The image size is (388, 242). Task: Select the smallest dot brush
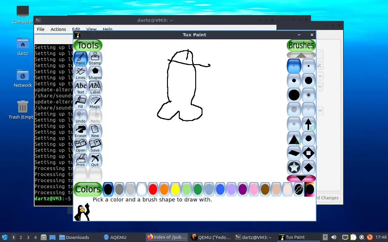coord(294,66)
